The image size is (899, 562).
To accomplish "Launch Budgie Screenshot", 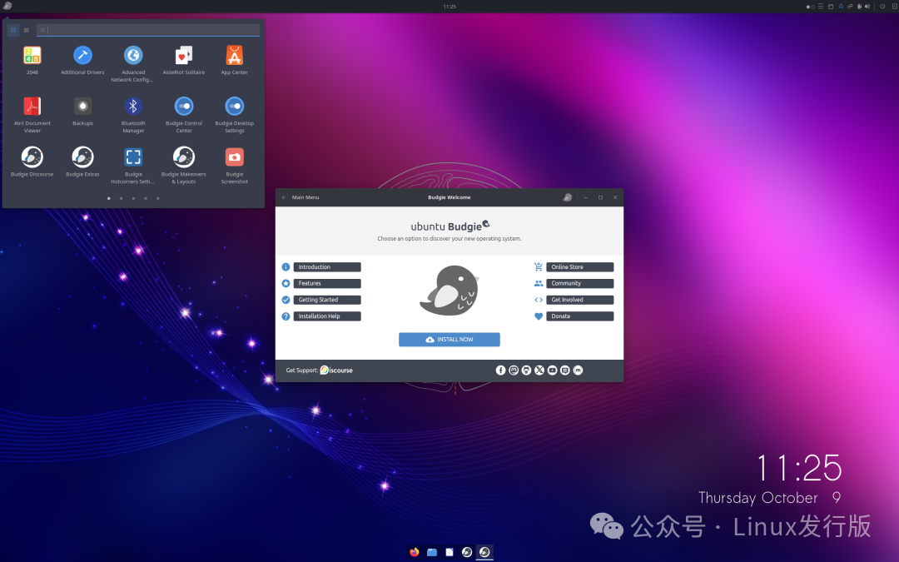I will 234,158.
